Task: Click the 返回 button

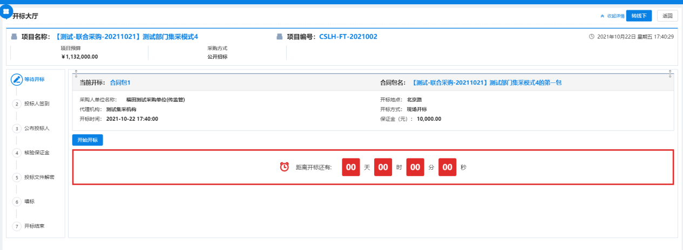Action: click(x=668, y=16)
